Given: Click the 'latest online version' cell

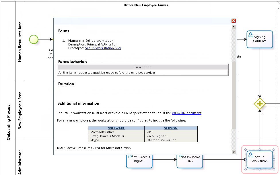Looking at the screenshot, I should 171,140.
